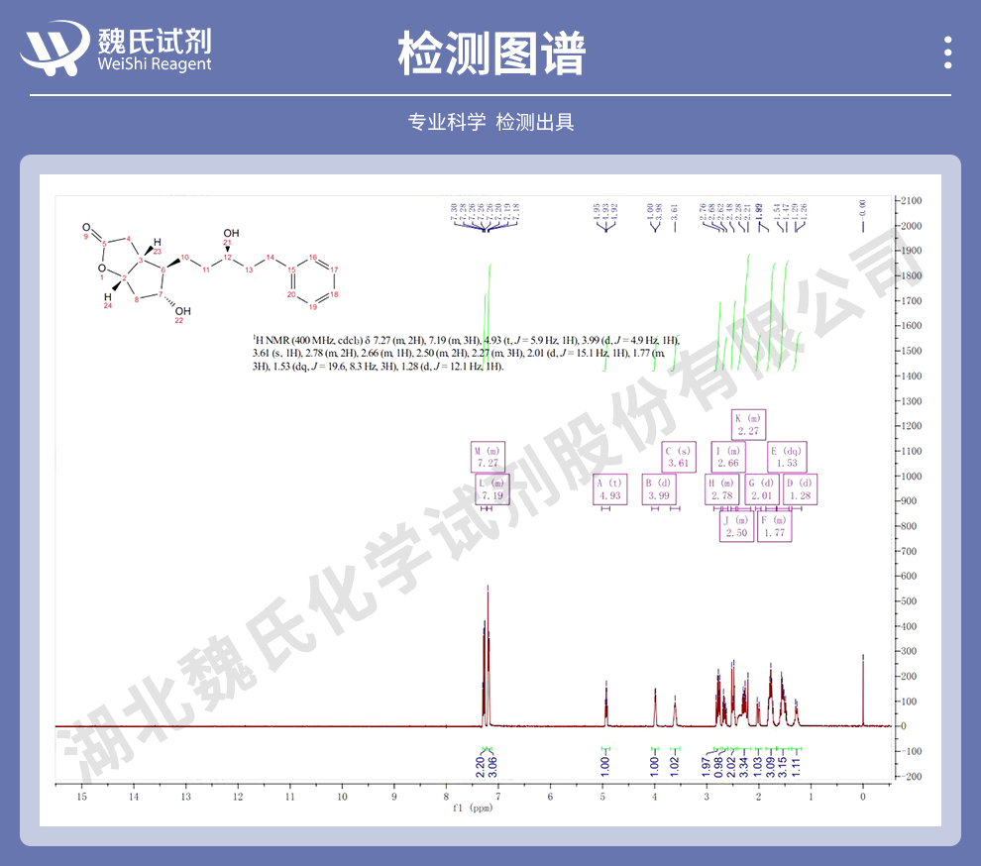
Task: Select the I (m) 2.66 multiplet box
Action: coord(728,457)
